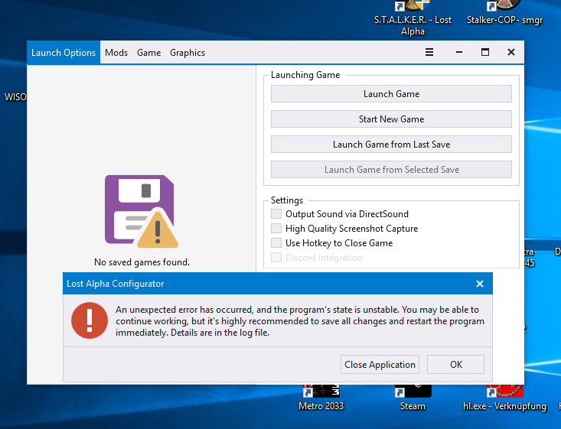Enable Use Hotkey to Close Game

click(x=276, y=243)
